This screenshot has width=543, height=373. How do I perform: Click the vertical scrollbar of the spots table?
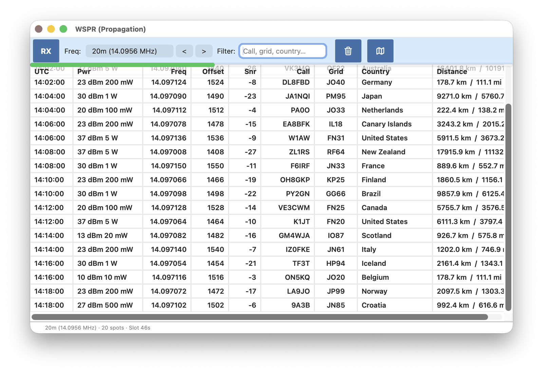[x=508, y=207]
